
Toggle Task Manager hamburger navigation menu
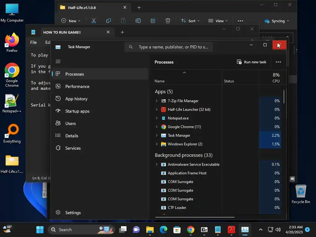click(58, 61)
